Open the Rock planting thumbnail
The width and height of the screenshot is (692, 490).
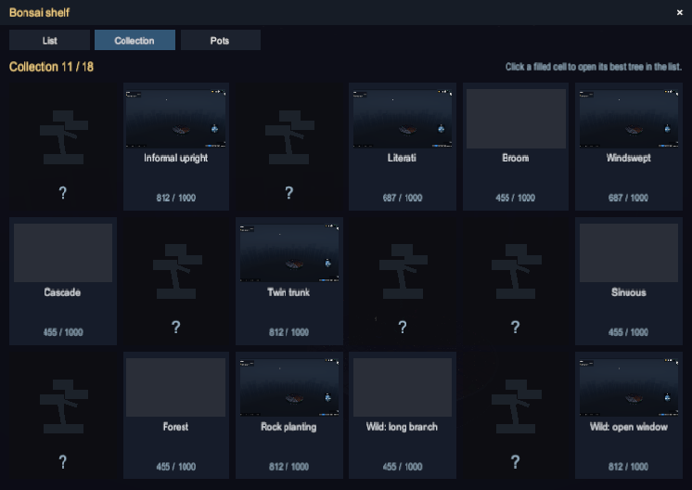click(x=289, y=387)
